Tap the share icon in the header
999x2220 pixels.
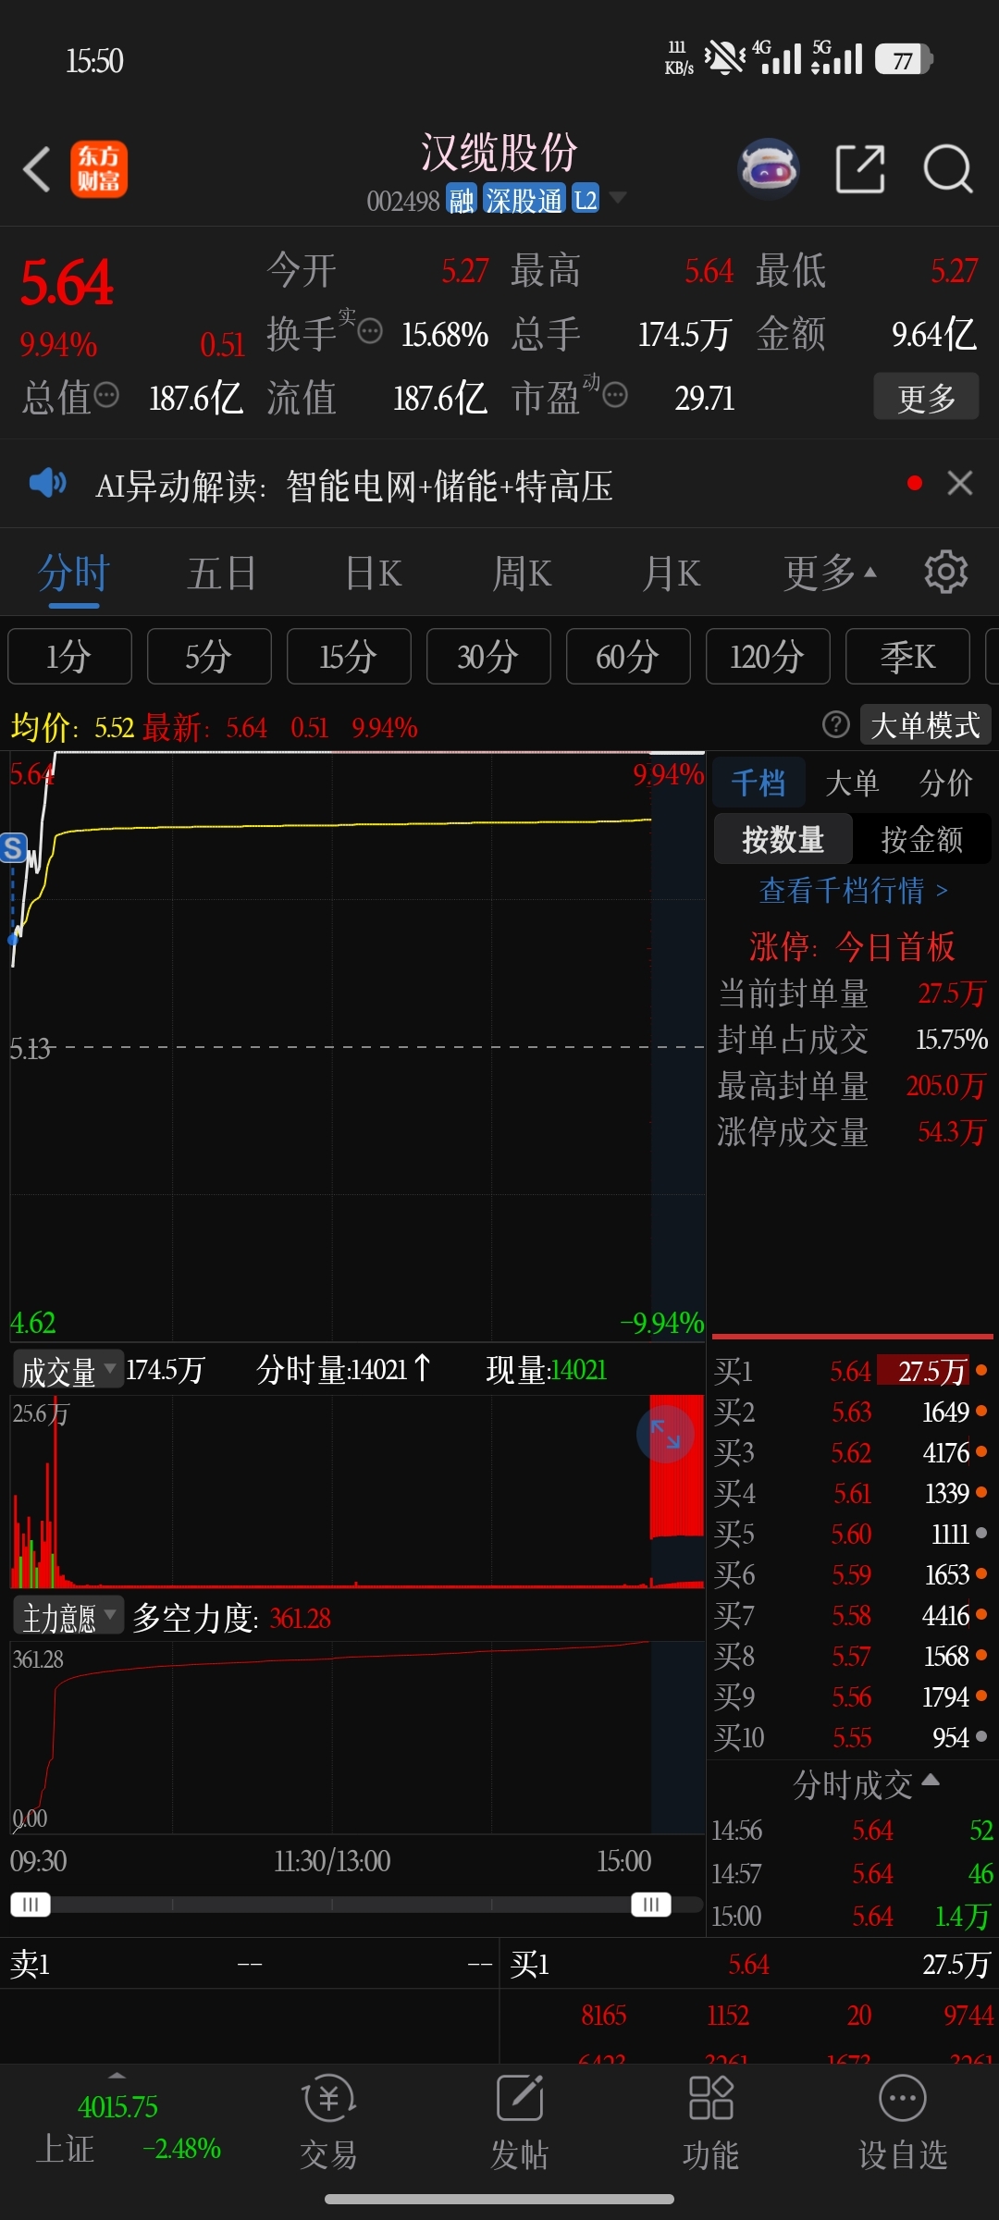coord(860,169)
